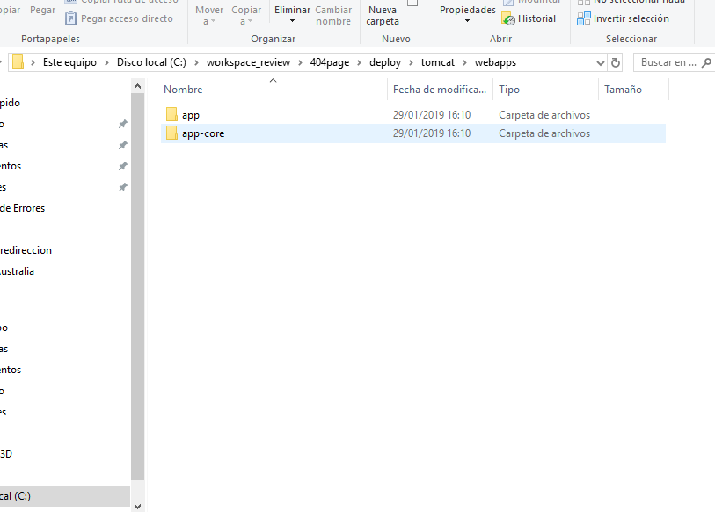Viewport: 715px width, 512px height.
Task: Click the refresh button beside the address bar
Action: tap(616, 62)
